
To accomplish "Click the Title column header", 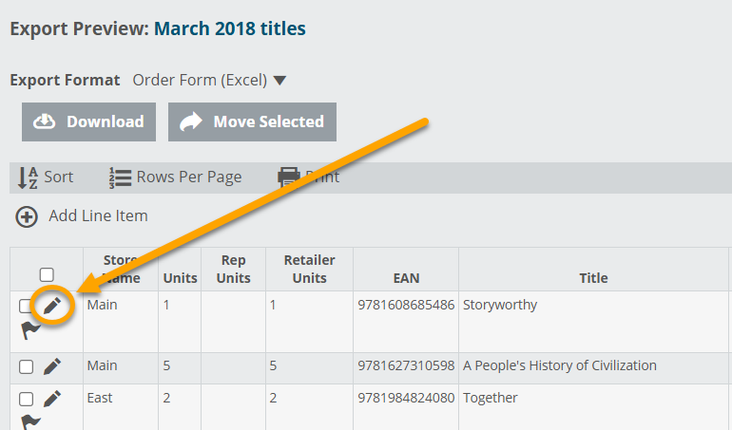I will pyautogui.click(x=593, y=278).
